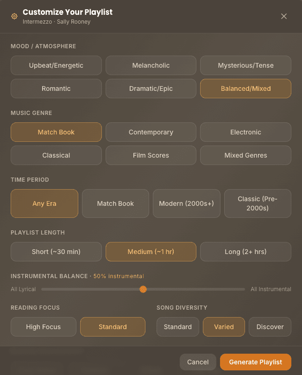Select Match Book for time period
Screen dimensions: 302x375
(115, 203)
